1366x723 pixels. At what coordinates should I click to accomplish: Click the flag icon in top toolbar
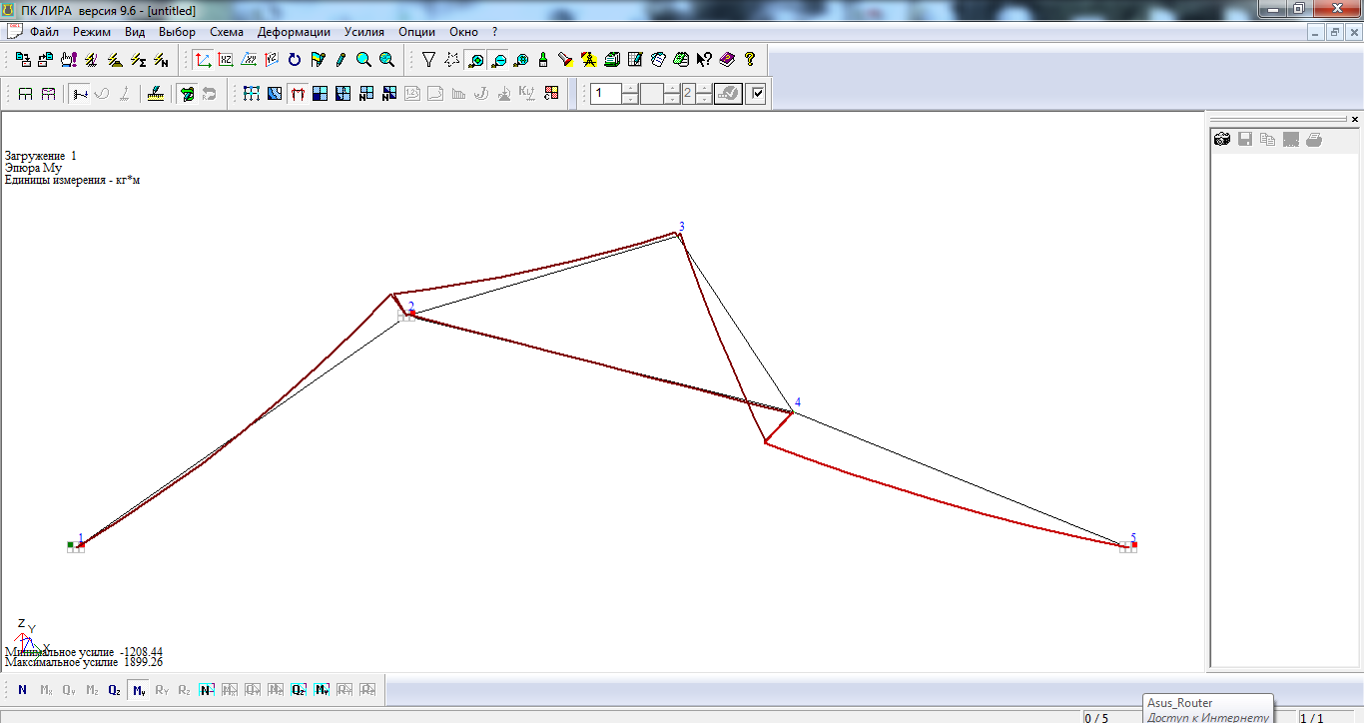coord(318,60)
